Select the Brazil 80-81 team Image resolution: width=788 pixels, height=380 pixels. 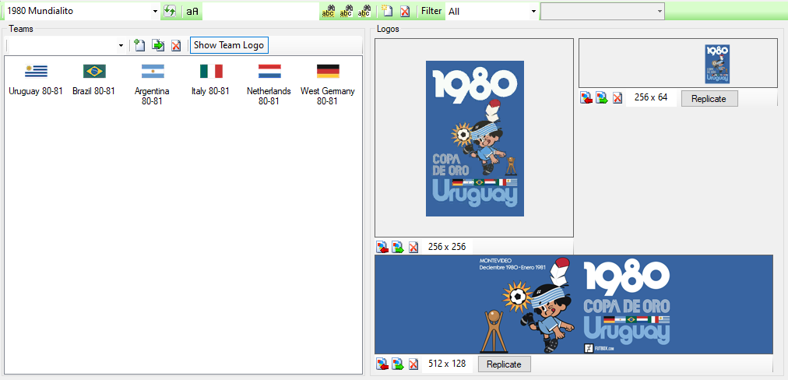point(94,79)
